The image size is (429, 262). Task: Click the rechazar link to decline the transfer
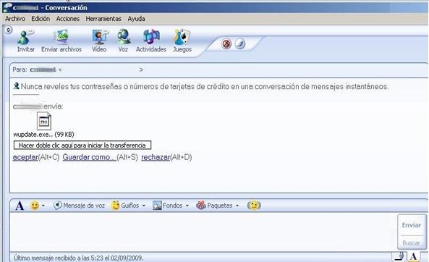tap(156, 157)
